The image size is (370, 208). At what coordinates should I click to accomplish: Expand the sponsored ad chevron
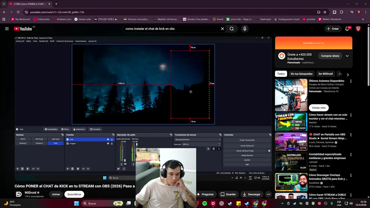[x=347, y=56]
